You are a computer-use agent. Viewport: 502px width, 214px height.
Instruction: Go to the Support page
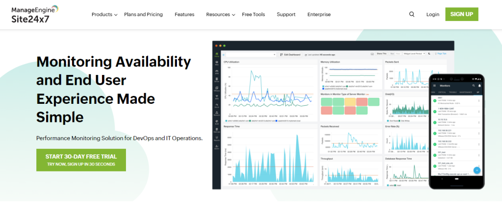point(286,14)
